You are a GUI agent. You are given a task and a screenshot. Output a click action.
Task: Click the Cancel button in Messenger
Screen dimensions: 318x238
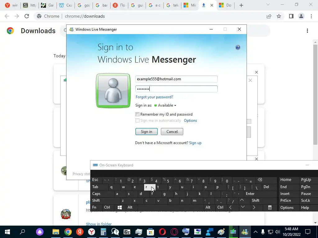tap(172, 131)
